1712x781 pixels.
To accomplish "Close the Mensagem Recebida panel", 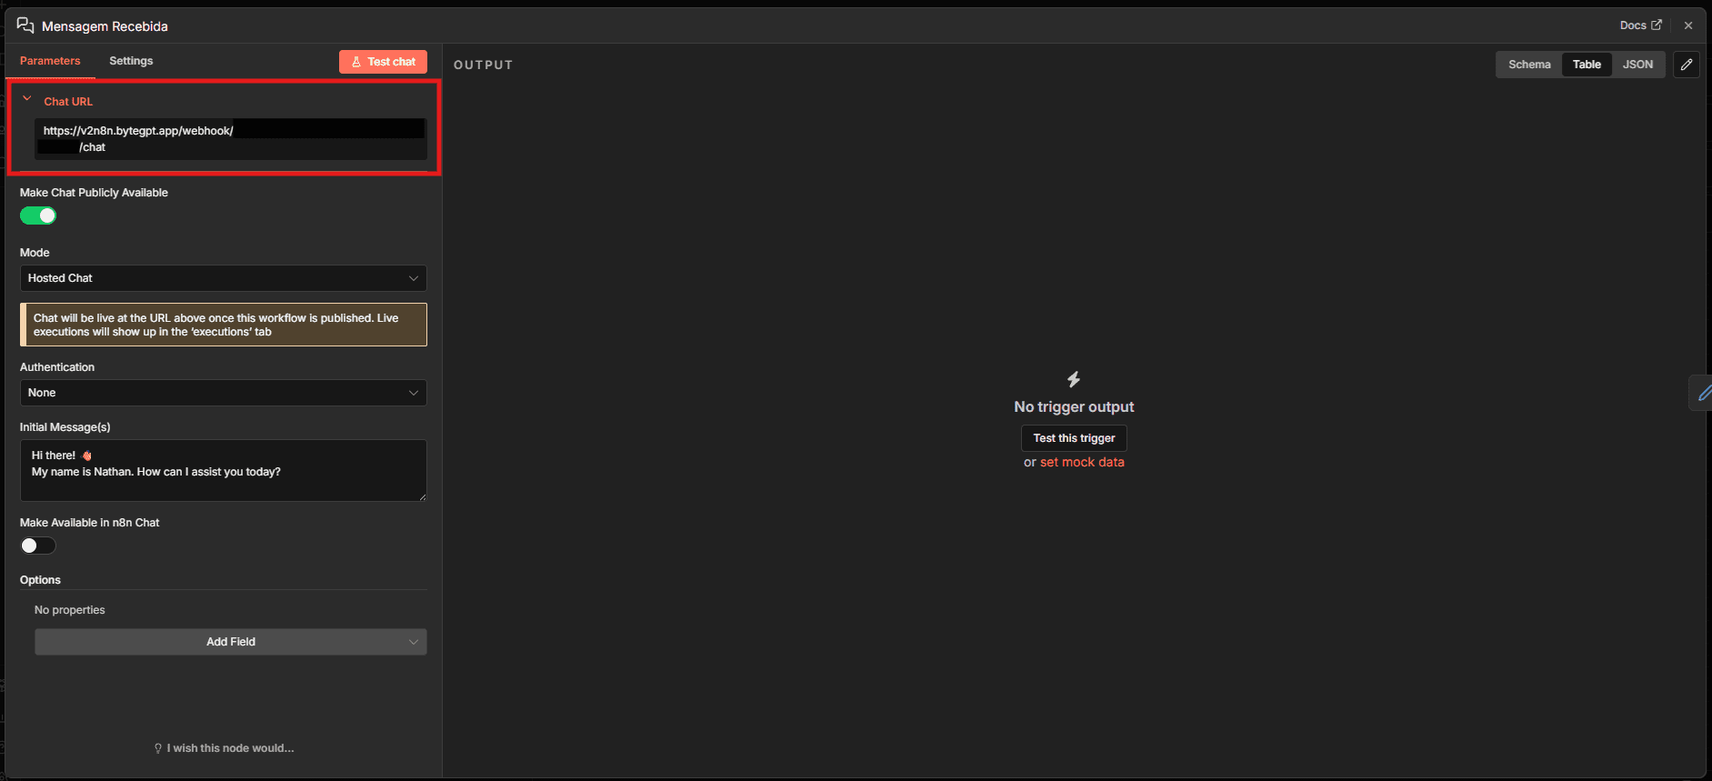I will 1687,25.
